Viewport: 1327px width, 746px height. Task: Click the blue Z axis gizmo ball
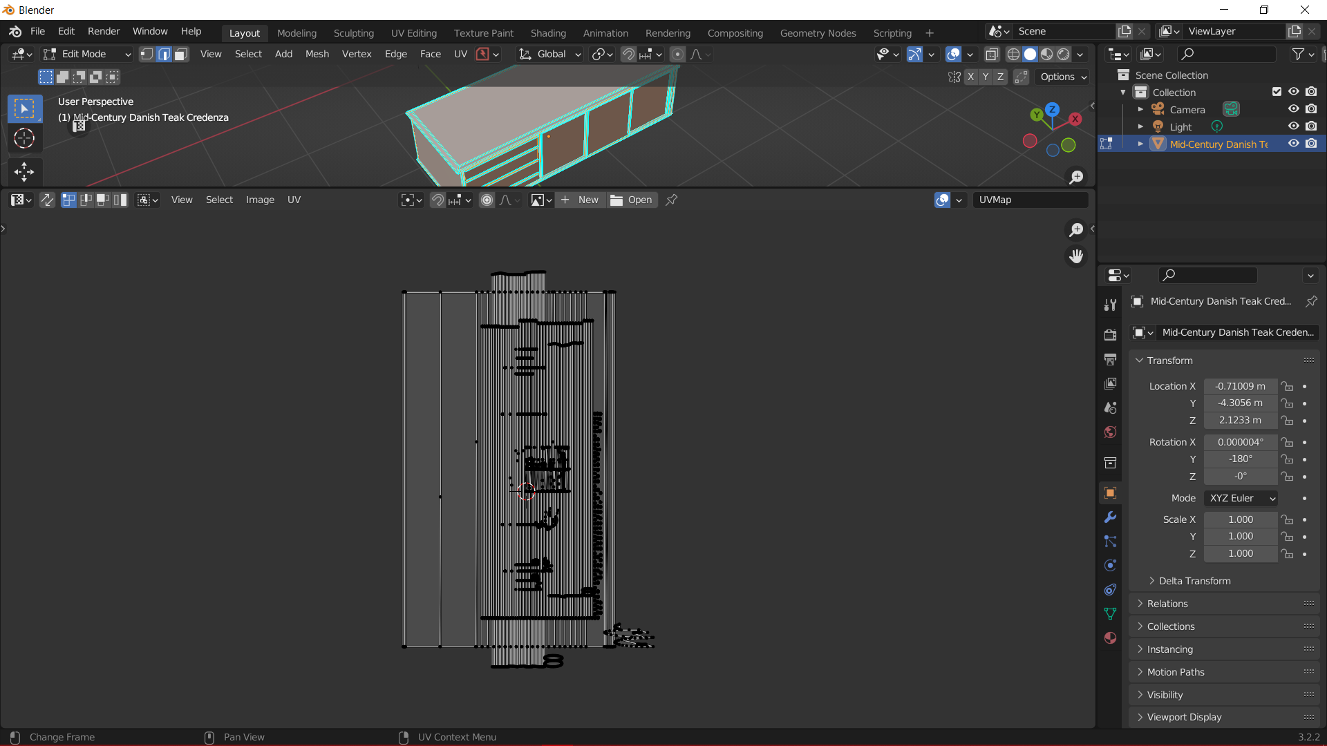pos(1052,109)
